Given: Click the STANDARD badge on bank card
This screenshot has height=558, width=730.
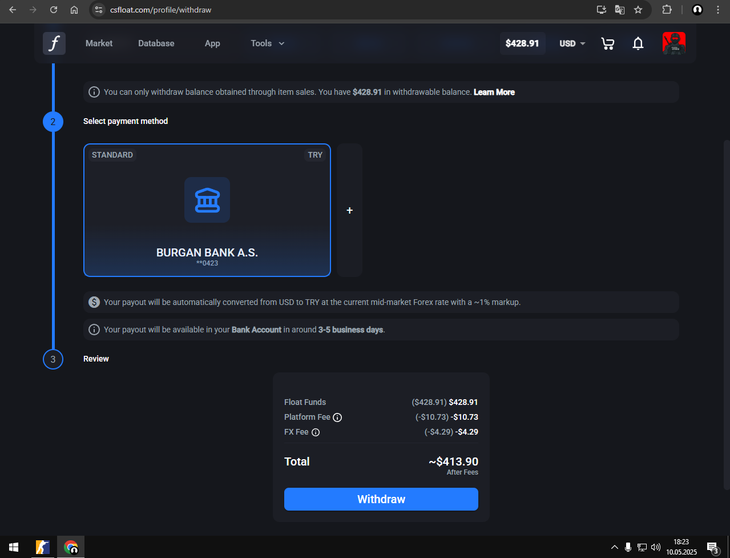Looking at the screenshot, I should pos(112,155).
